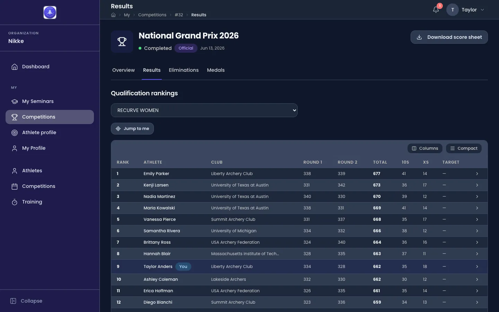Click the Training stopwatch icon

(x=15, y=202)
